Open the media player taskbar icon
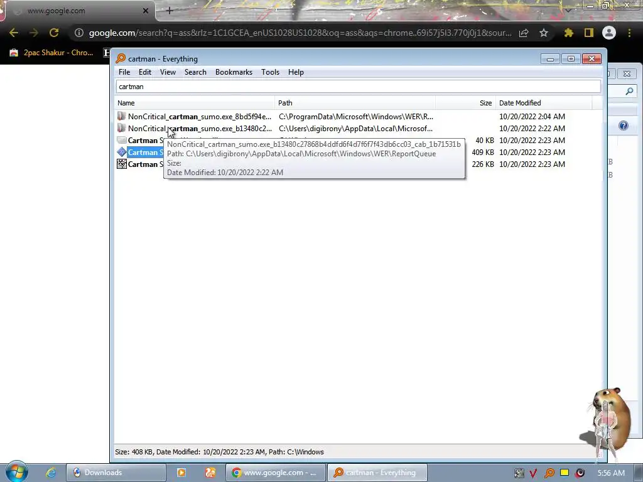 [x=181, y=473]
